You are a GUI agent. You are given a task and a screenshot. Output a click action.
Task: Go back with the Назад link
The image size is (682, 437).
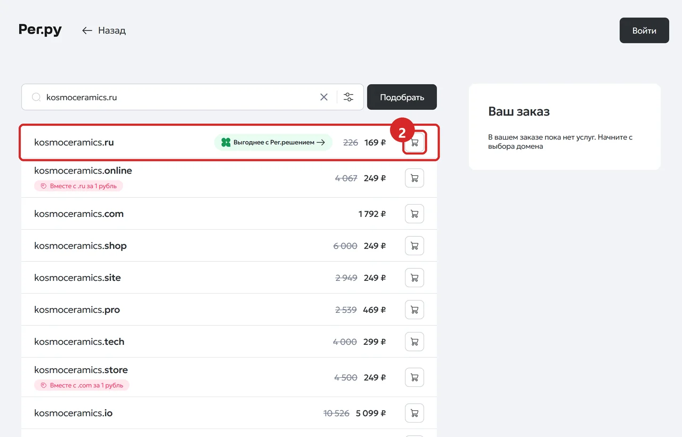(x=104, y=30)
